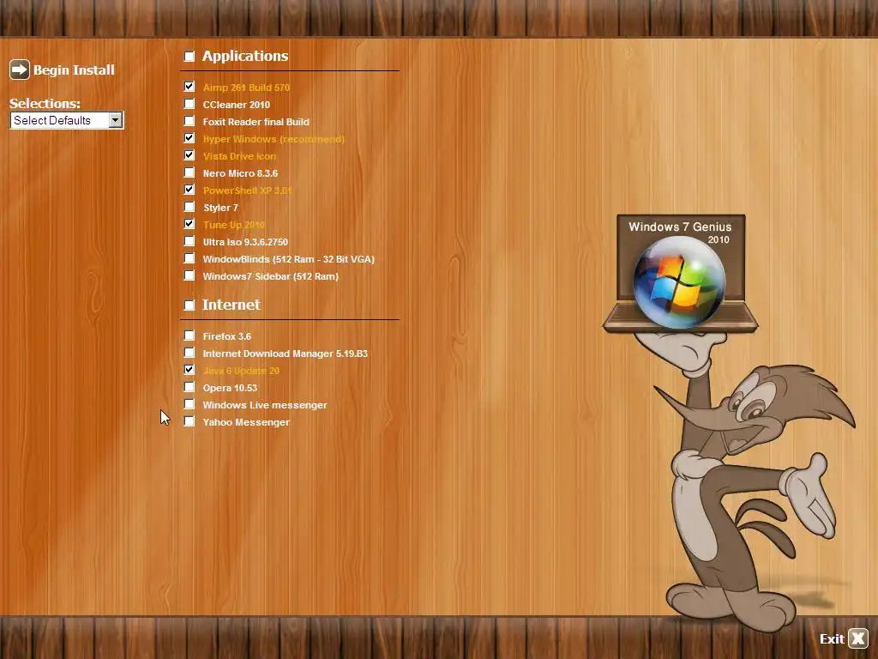The height and width of the screenshot is (659, 878).
Task: Check Nero Micro 8.3.6
Action: (189, 172)
